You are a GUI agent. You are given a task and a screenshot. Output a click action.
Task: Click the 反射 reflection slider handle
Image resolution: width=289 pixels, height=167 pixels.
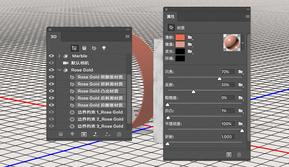click(193, 91)
